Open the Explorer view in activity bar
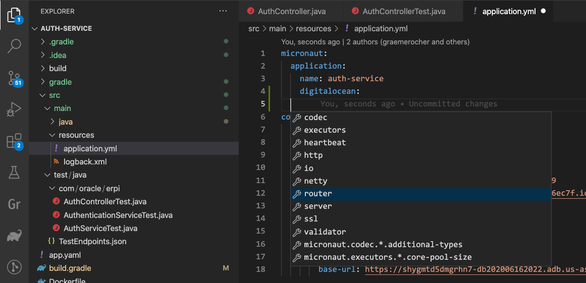The height and width of the screenshot is (283, 586). (14, 15)
